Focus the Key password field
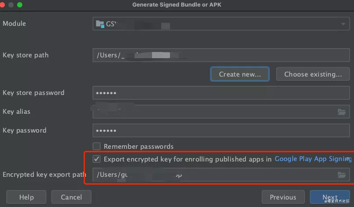 [221, 130]
